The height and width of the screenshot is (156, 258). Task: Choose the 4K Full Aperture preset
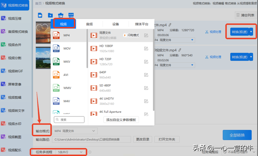(x=121, y=112)
